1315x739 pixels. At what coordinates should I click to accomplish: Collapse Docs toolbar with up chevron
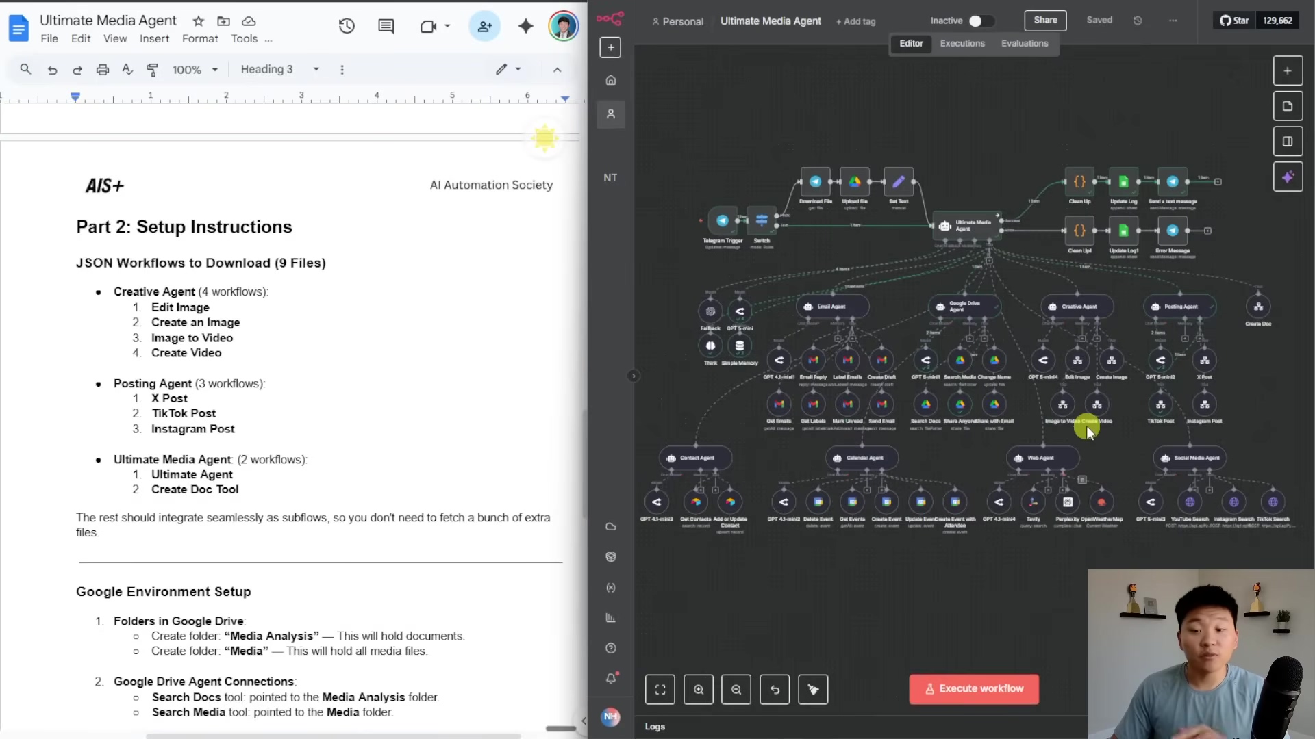point(557,69)
